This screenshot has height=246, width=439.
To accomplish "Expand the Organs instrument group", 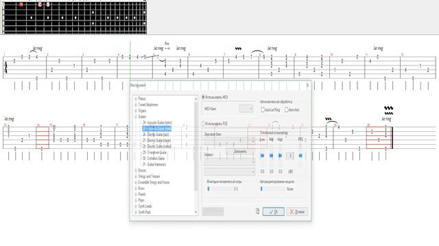I will (x=136, y=111).
